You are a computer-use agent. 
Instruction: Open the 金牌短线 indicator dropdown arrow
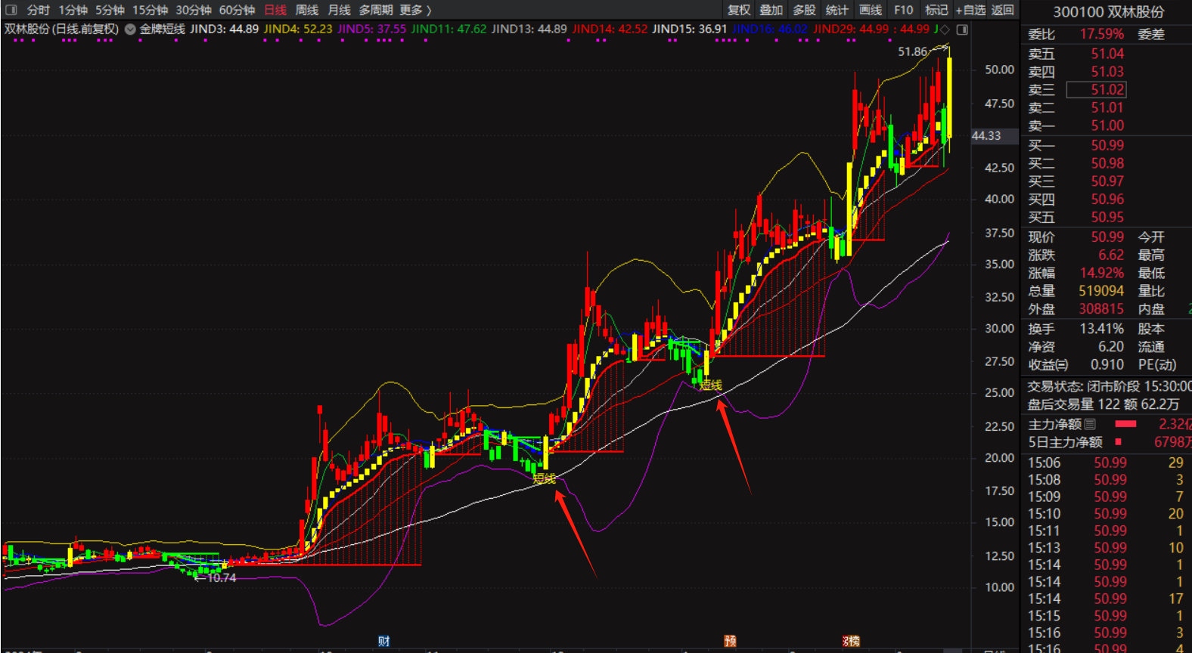(130, 29)
